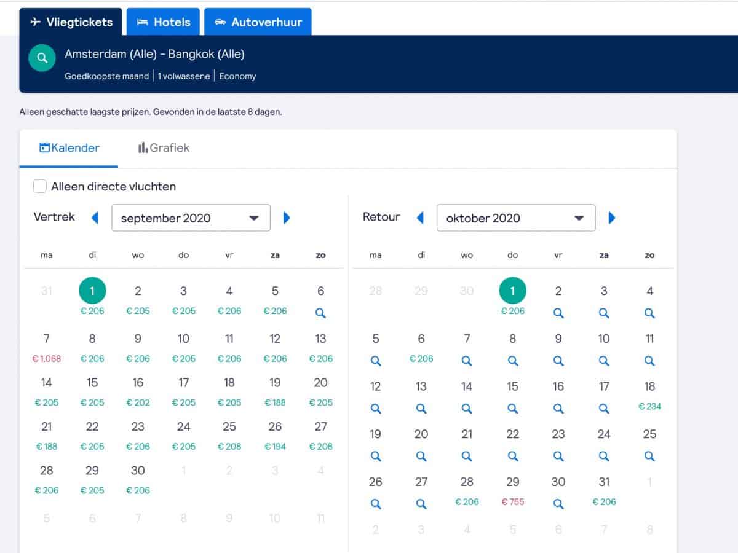
Task: Open the 'oktober 2020' return month dropdown
Action: coord(516,218)
